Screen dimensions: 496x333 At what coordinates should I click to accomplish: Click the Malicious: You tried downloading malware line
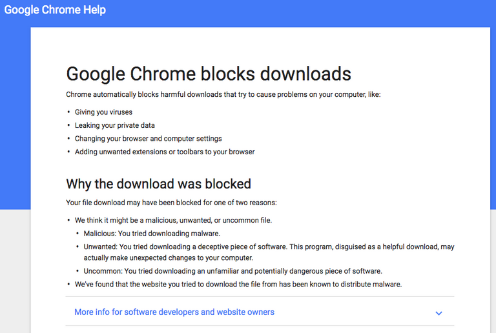click(152, 234)
